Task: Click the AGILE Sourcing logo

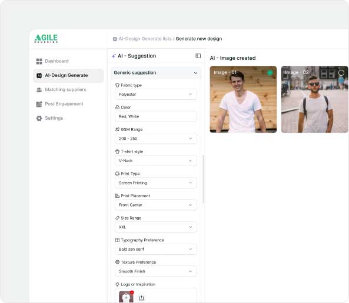Action: click(46, 38)
